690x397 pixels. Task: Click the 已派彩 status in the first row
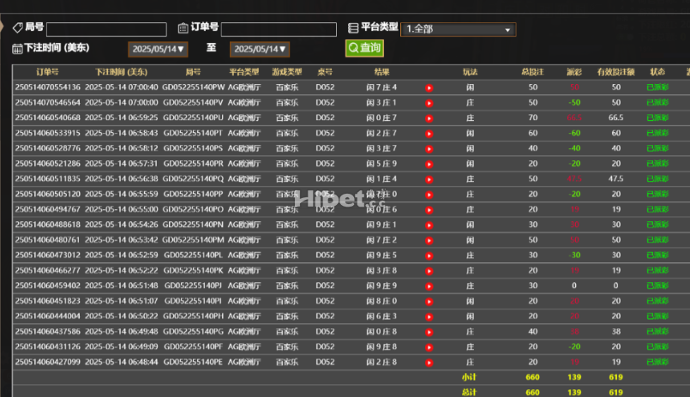point(657,87)
